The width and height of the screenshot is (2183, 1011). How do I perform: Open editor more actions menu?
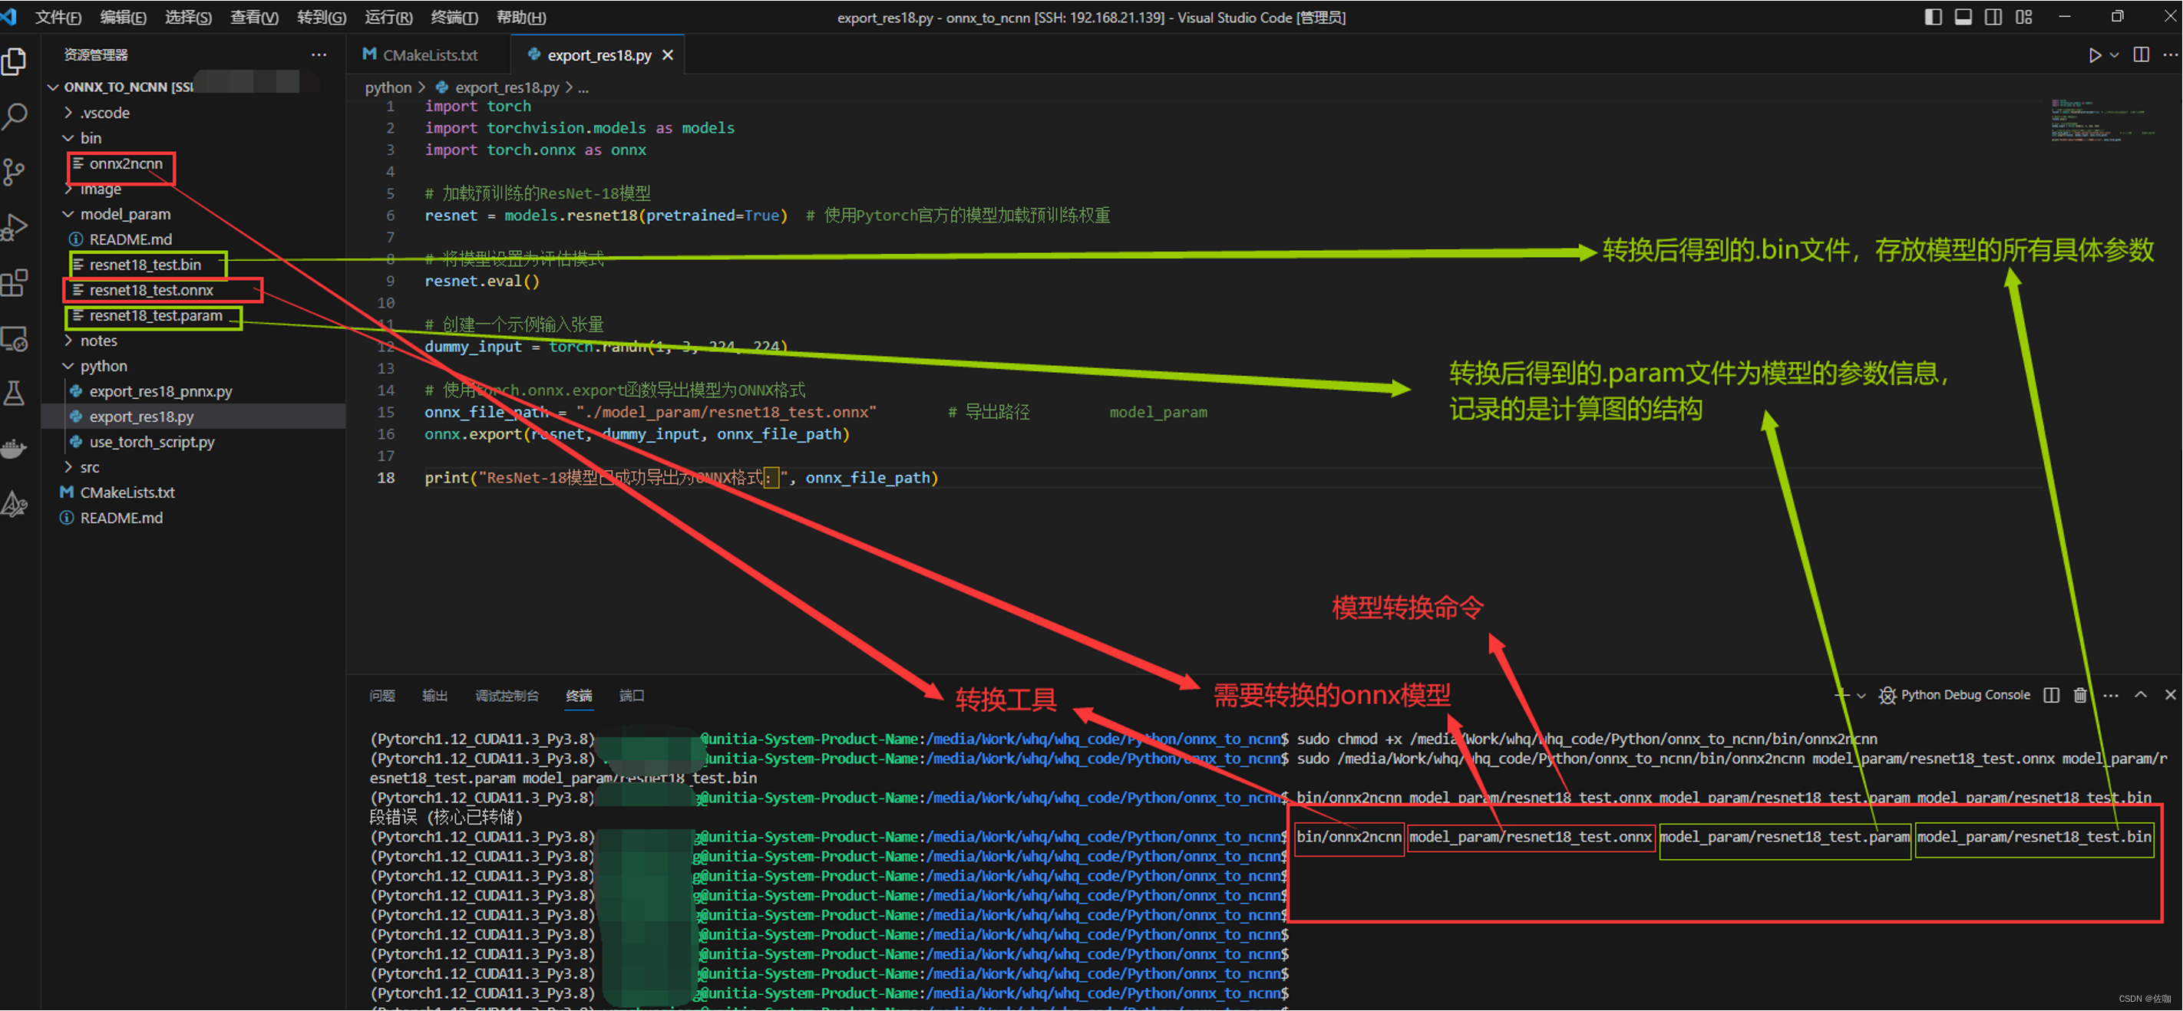[2169, 55]
